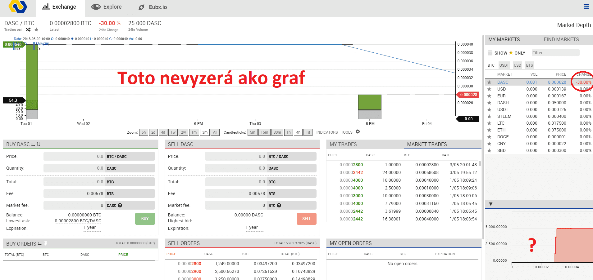Open the hamburger menu in top right

586,7
